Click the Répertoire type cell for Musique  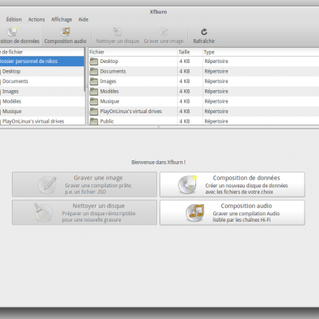point(216,101)
